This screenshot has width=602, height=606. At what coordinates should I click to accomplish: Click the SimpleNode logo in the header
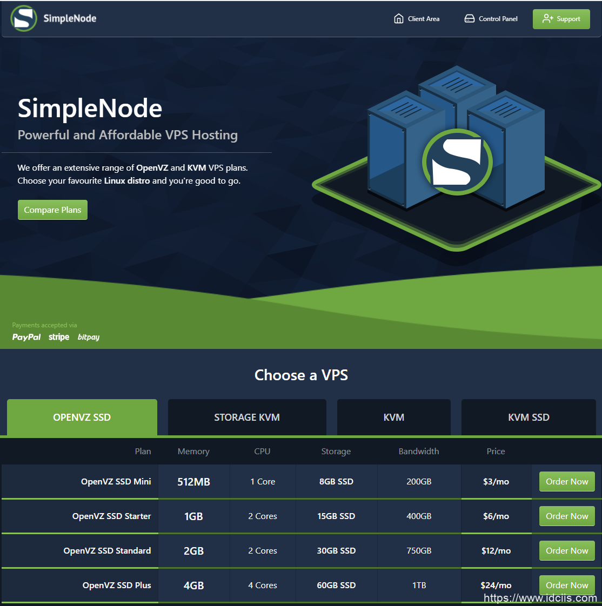tap(53, 18)
